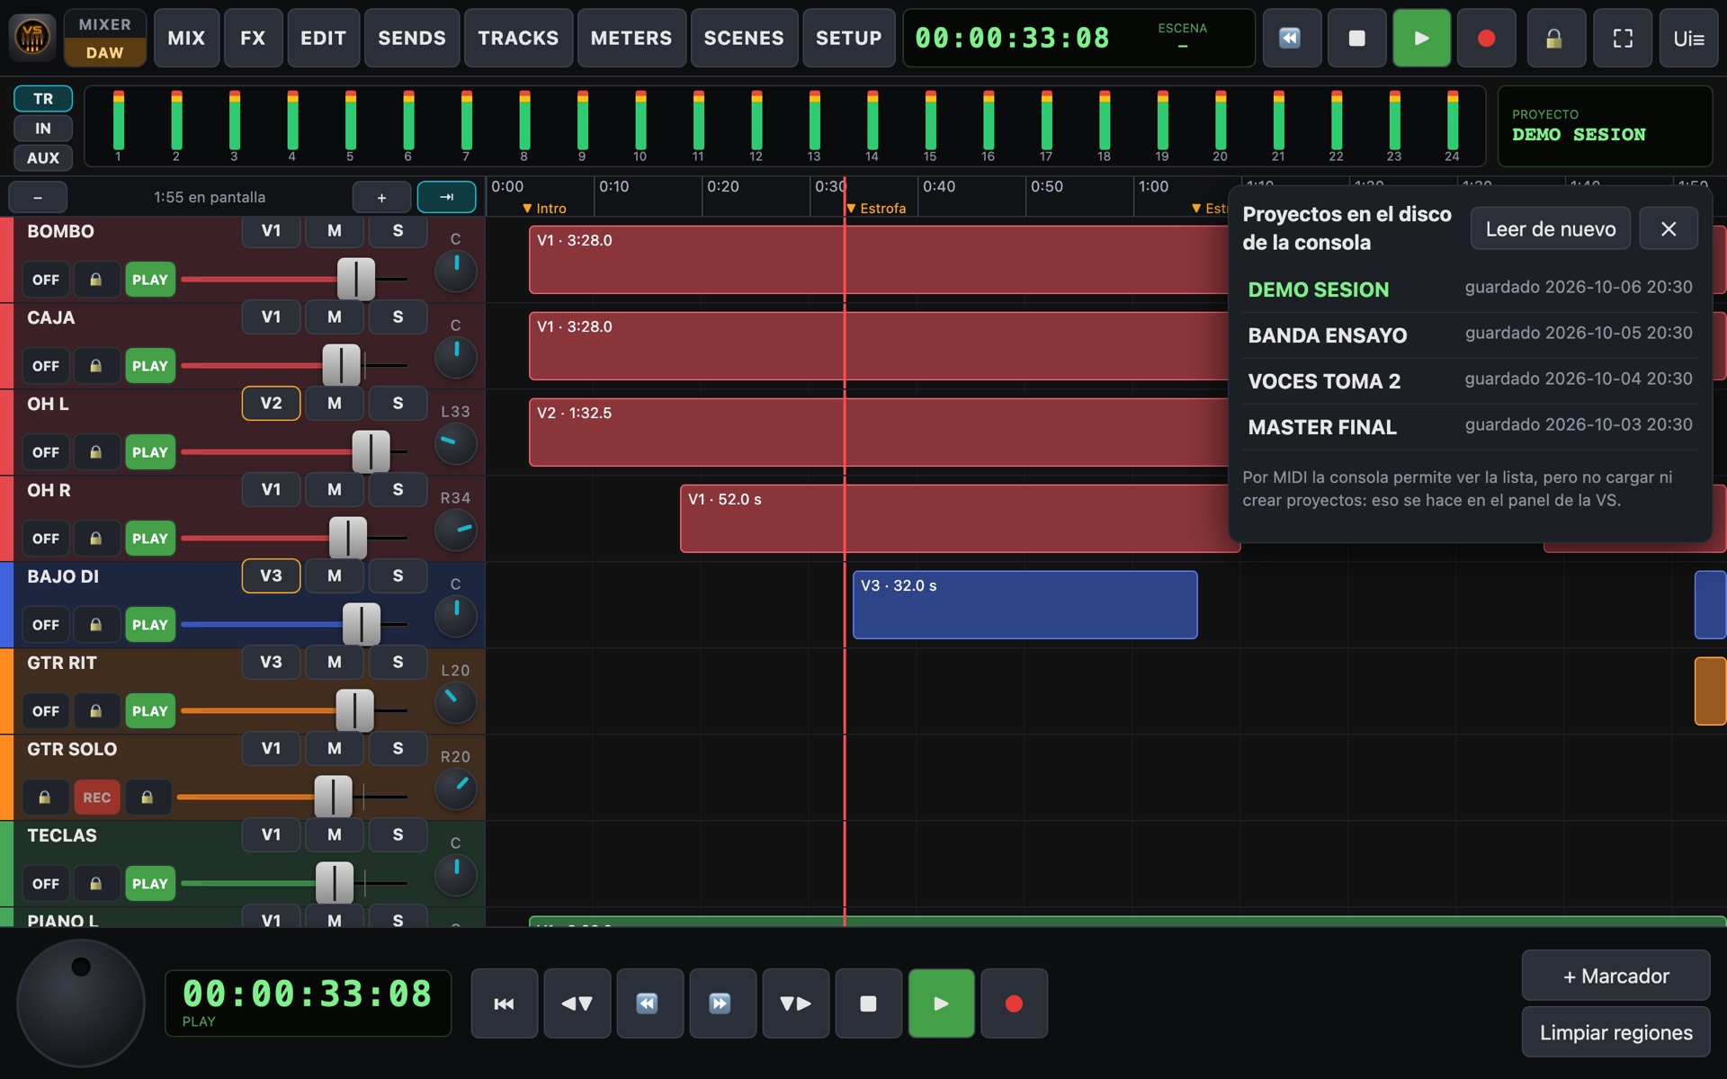Mute the TECLAS track

[335, 835]
